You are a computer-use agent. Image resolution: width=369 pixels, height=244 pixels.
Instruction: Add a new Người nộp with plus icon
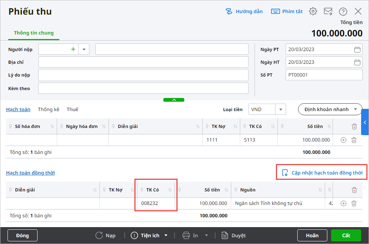tap(73, 49)
